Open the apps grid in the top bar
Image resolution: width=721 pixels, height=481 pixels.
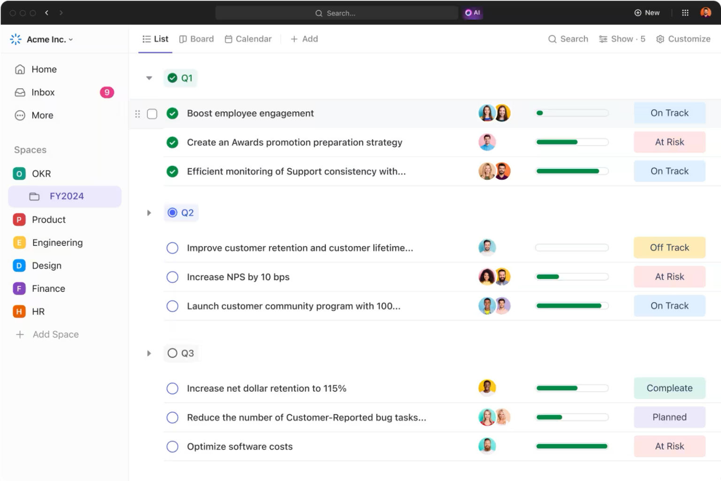coord(685,12)
